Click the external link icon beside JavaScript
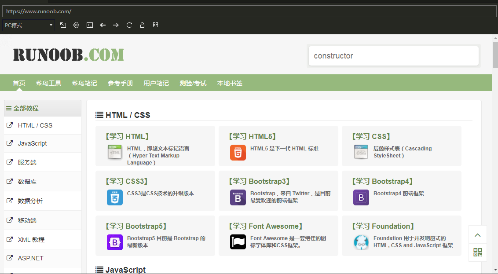 pos(10,143)
